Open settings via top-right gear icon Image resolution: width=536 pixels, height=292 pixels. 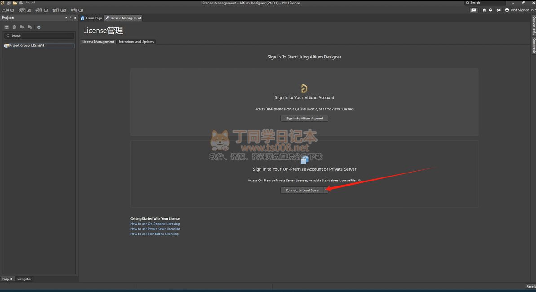coord(491,10)
